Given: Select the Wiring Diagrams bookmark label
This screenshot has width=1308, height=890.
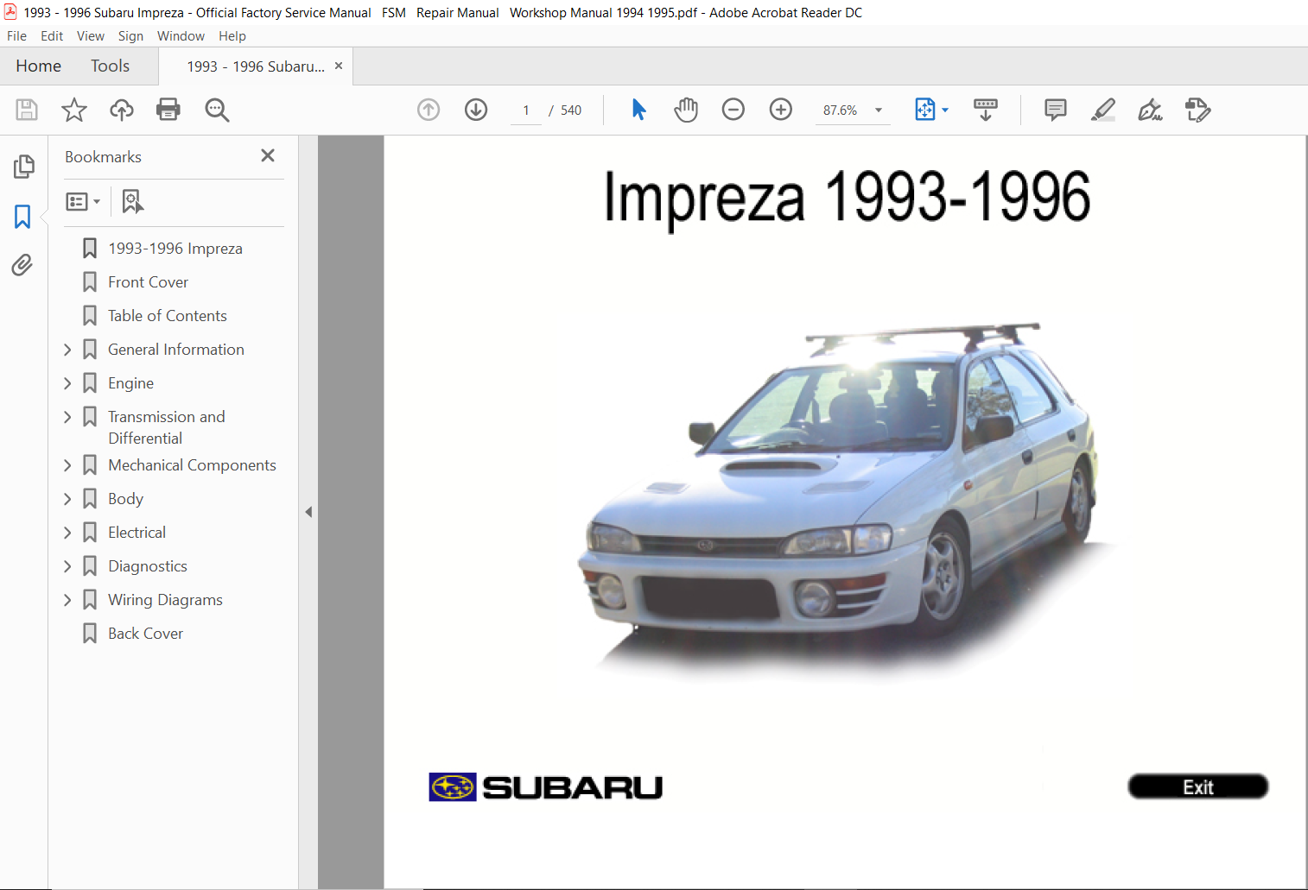Looking at the screenshot, I should pyautogui.click(x=165, y=600).
